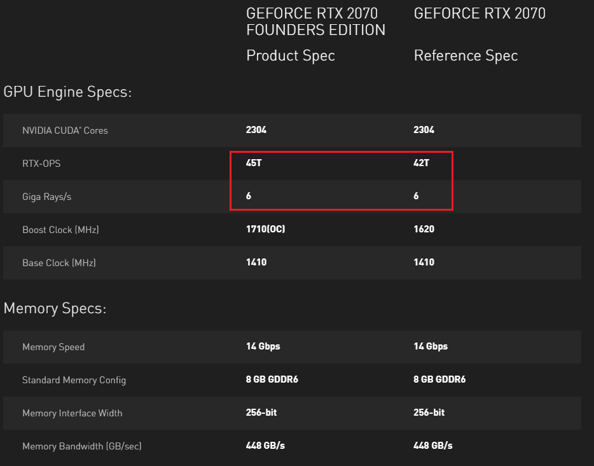594x466 pixels.
Task: Select the Boost Clock (MHz) row label
Action: tap(60, 230)
